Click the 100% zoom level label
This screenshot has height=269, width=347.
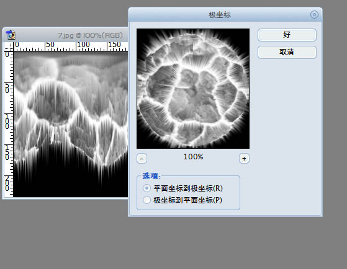(193, 157)
